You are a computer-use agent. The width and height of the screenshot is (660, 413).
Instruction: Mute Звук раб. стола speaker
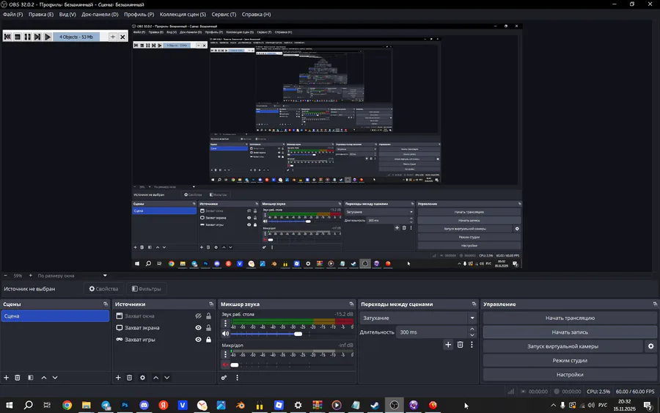coord(226,334)
